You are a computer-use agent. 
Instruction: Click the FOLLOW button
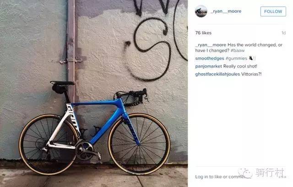click(x=273, y=11)
